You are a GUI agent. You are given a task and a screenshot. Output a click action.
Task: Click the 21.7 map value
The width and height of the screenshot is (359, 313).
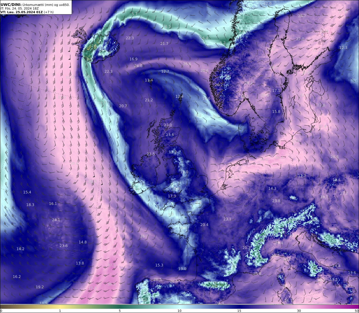tap(164, 44)
